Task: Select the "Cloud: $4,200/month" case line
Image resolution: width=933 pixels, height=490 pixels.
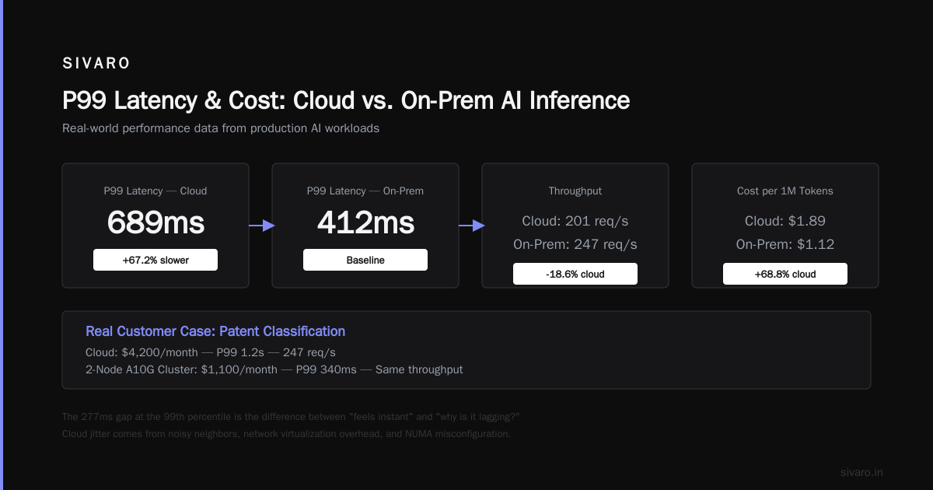Action: 211,352
